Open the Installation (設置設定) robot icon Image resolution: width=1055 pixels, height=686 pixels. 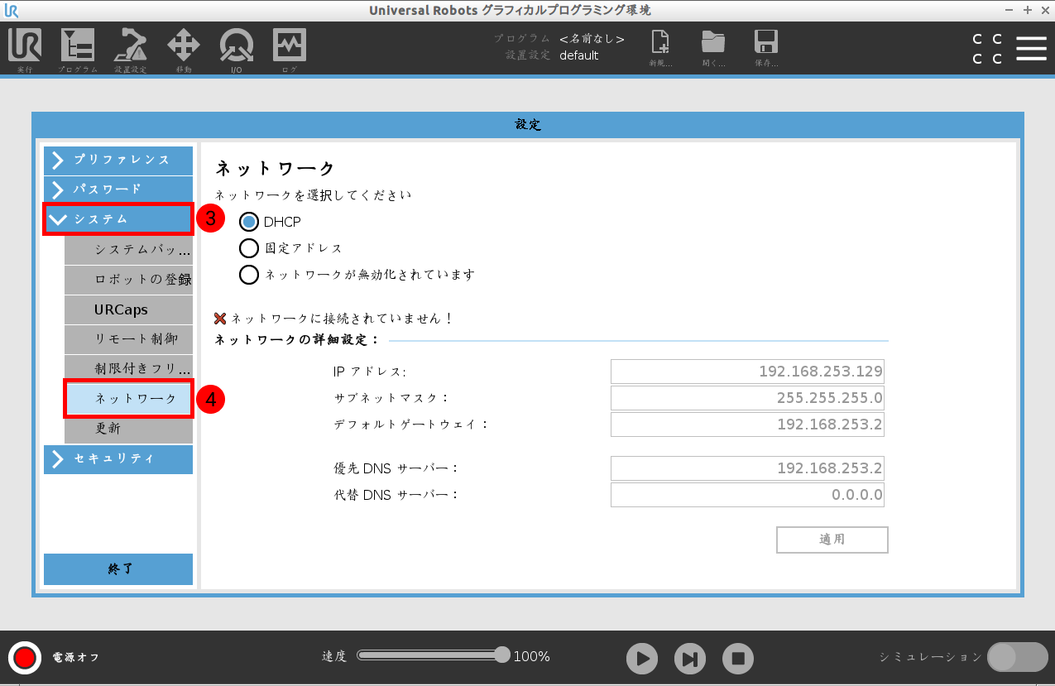131,48
